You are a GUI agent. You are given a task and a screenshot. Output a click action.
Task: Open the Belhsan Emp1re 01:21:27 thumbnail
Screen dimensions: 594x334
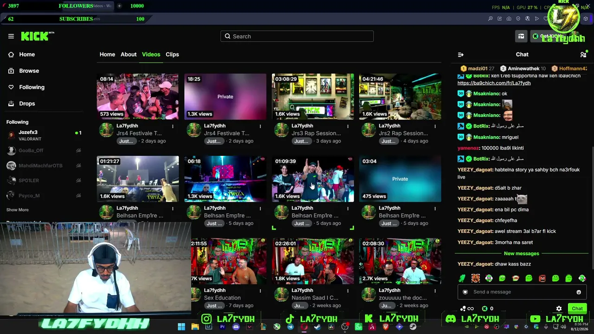click(x=137, y=179)
